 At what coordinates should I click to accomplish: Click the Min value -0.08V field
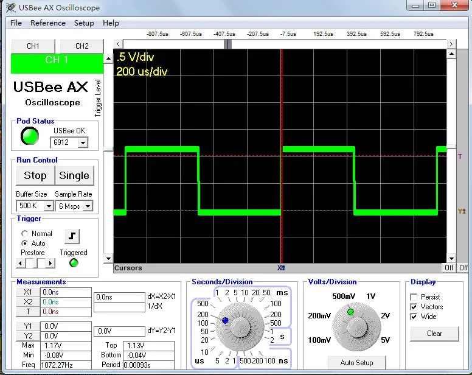(x=66, y=355)
